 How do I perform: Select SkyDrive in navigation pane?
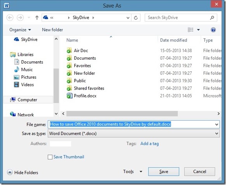[26, 39]
